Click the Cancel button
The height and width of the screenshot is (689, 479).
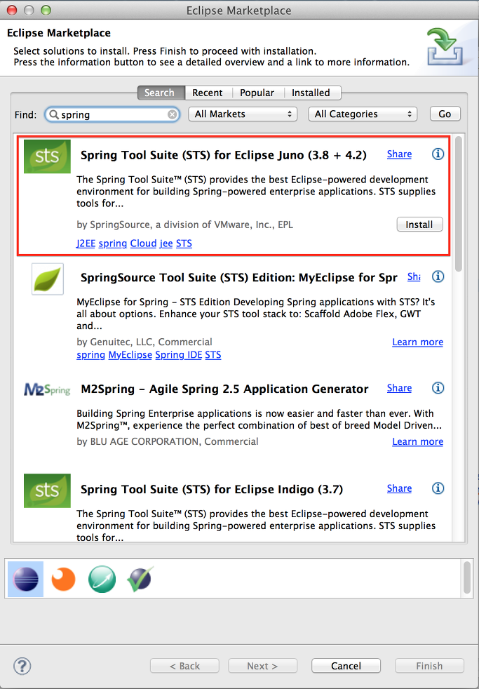pyautogui.click(x=346, y=666)
